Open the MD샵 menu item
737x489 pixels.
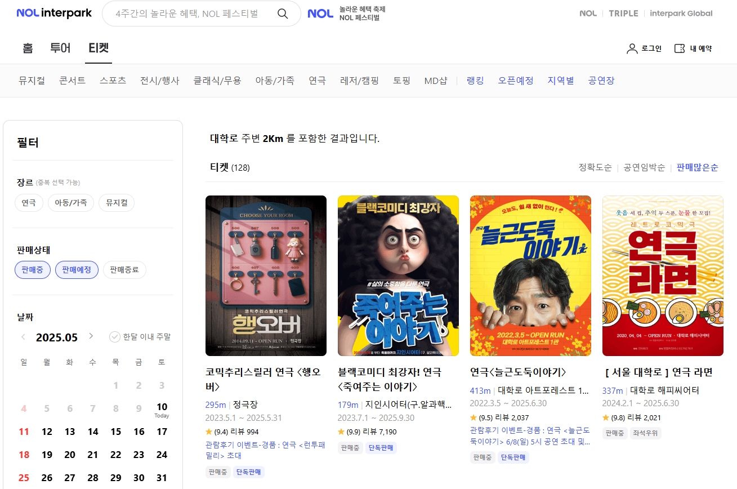[436, 81]
